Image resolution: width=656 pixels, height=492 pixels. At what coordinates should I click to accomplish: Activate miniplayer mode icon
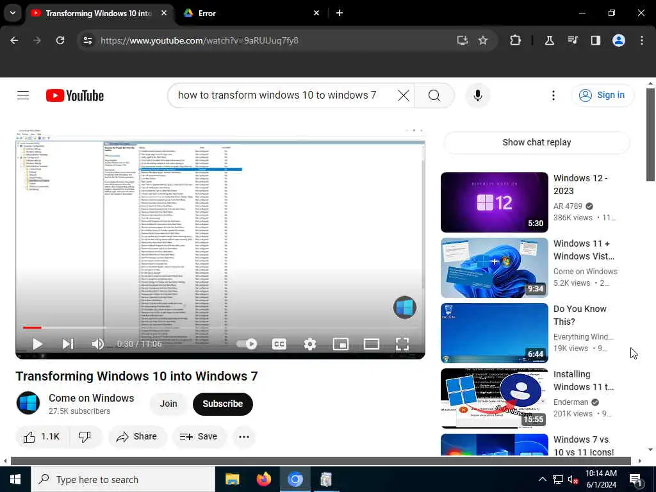341,344
